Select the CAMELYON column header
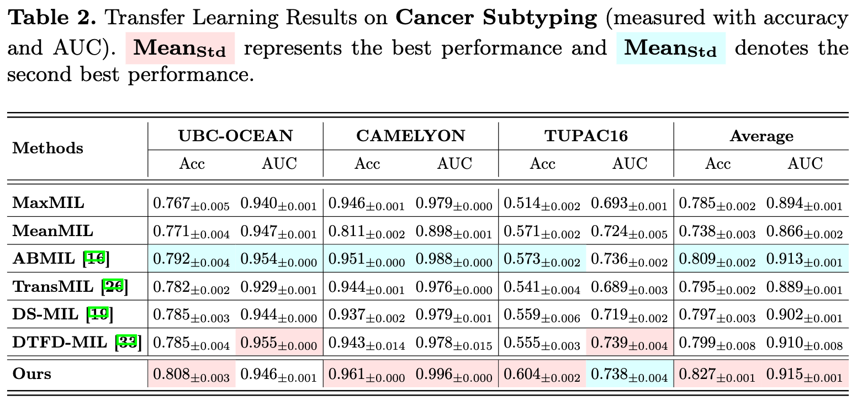 pyautogui.click(x=411, y=136)
